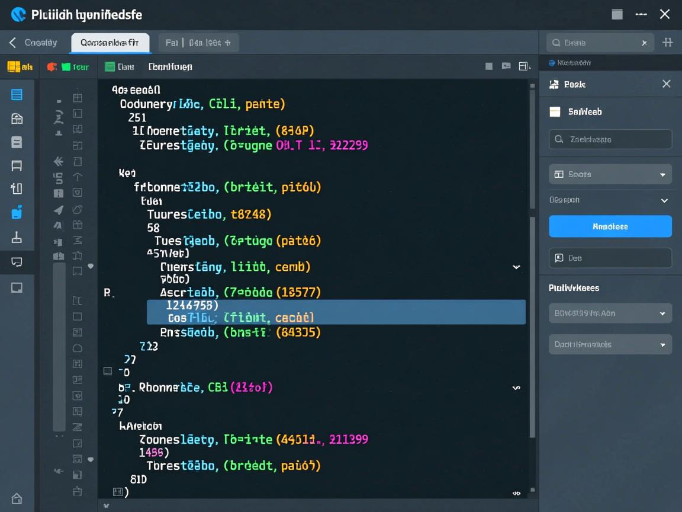
Task: Click the back arrow next to Cneaidy
Action: [x=12, y=43]
